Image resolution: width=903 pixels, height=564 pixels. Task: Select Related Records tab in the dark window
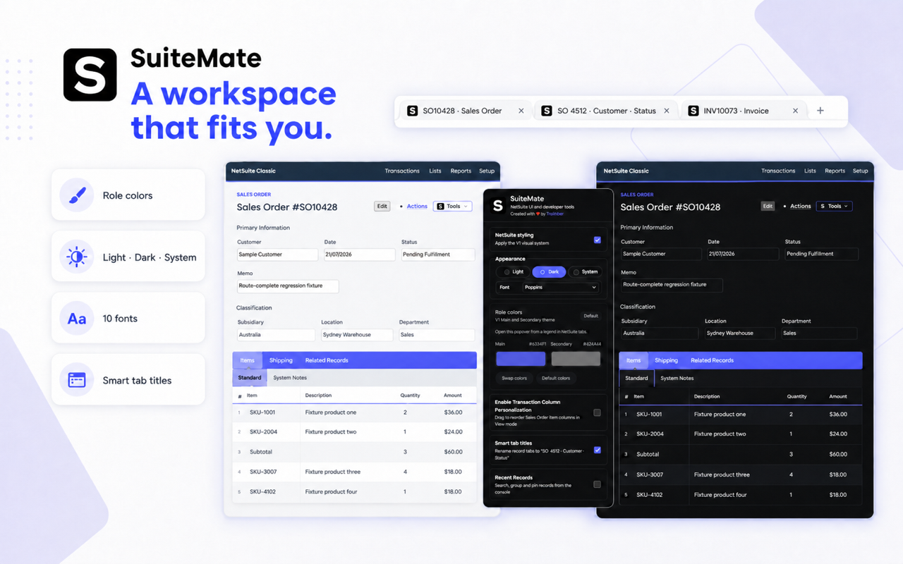click(x=712, y=360)
